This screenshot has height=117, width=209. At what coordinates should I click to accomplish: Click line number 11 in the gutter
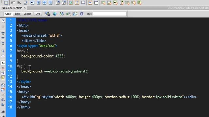pyautogui.click(x=10, y=71)
